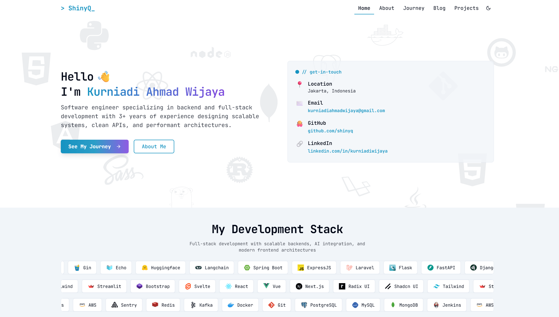The image size is (559, 317).
Task: Click the Git icon chip
Action: click(271, 305)
